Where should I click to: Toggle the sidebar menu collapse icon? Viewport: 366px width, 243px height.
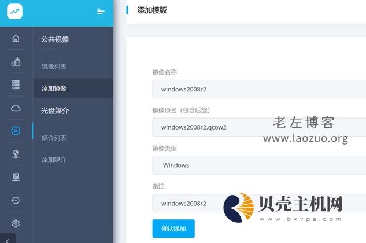pos(101,11)
